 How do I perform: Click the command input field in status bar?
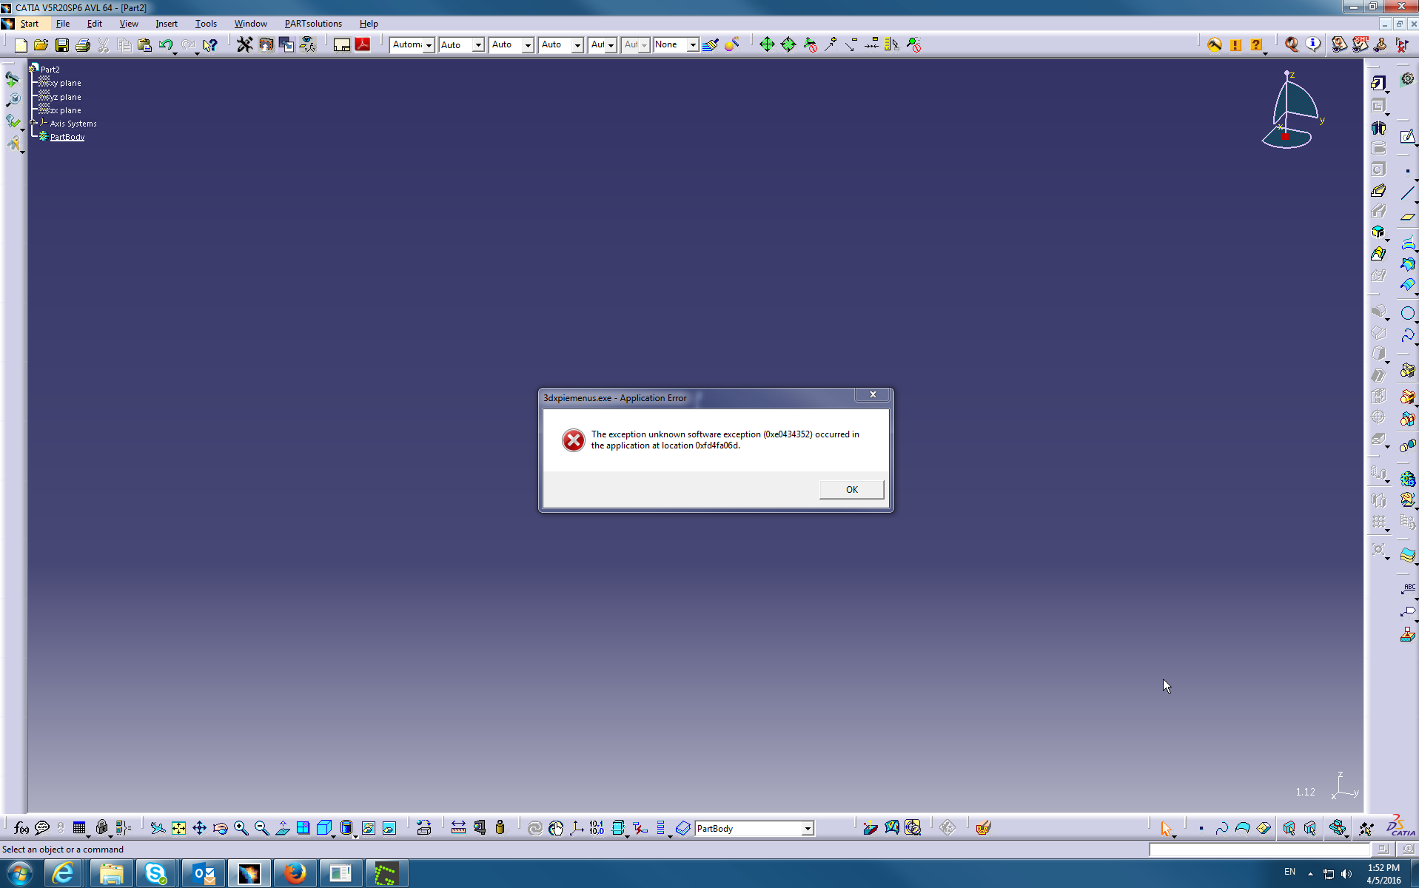[1259, 850]
